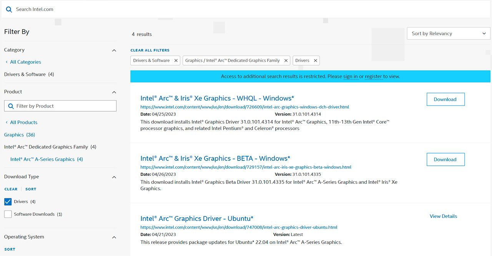Collapse the Operating System section
492x256 pixels.
[x=114, y=237]
